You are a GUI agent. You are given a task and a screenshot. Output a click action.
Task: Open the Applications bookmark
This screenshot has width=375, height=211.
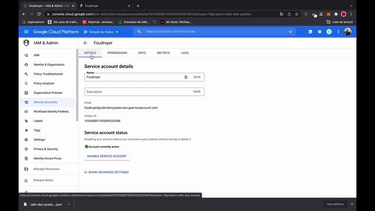coord(33,22)
